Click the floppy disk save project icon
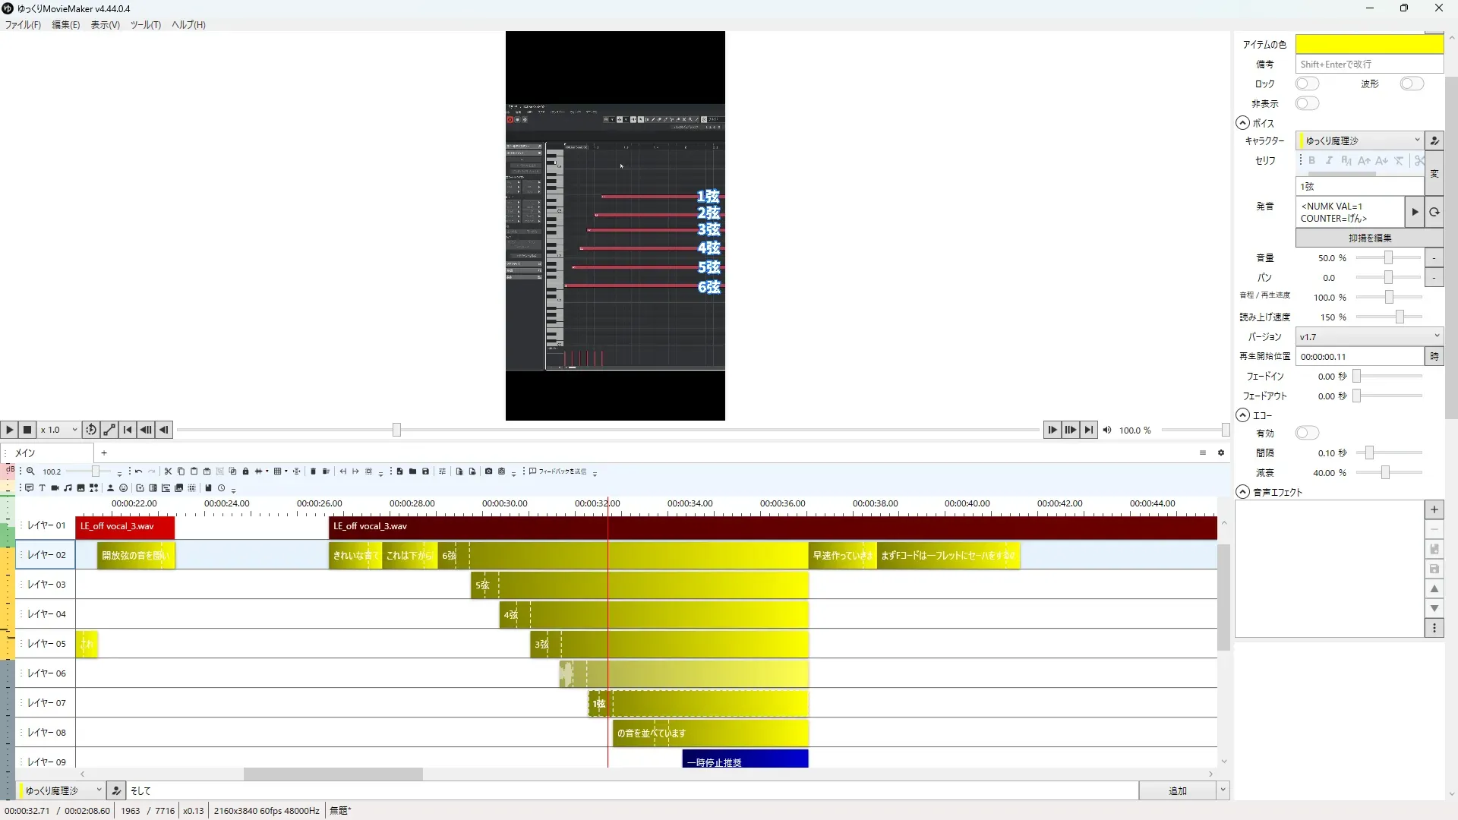This screenshot has width=1458, height=820. [x=425, y=471]
